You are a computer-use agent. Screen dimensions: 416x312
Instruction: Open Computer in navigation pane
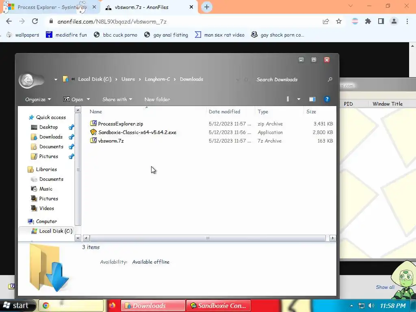pyautogui.click(x=42, y=221)
